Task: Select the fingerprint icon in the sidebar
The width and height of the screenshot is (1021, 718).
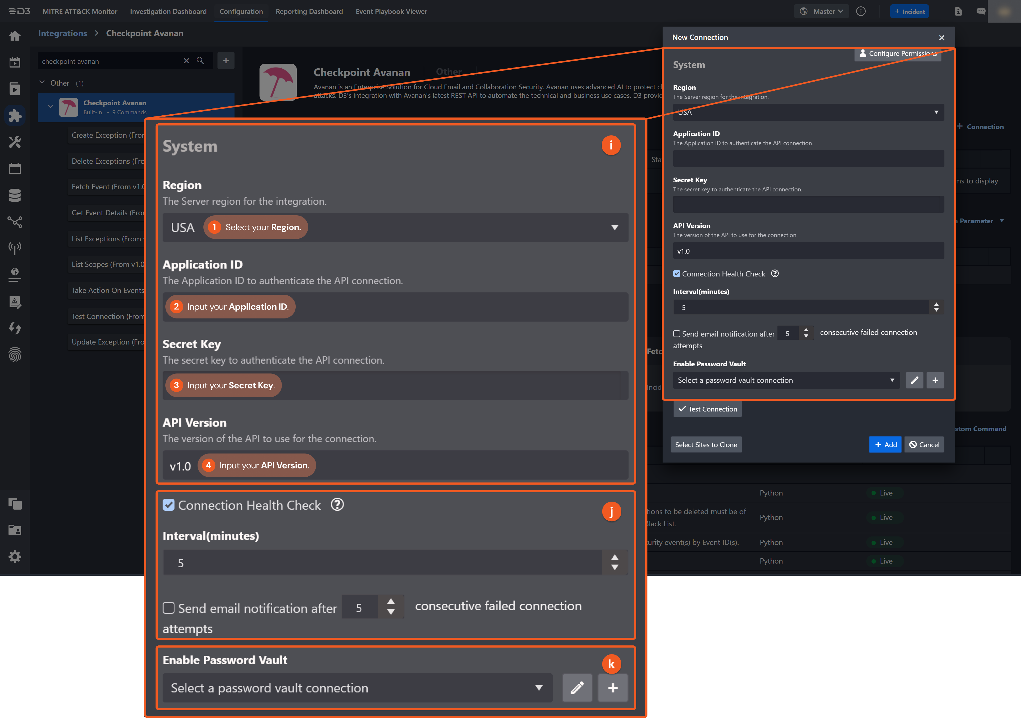Action: (15, 354)
